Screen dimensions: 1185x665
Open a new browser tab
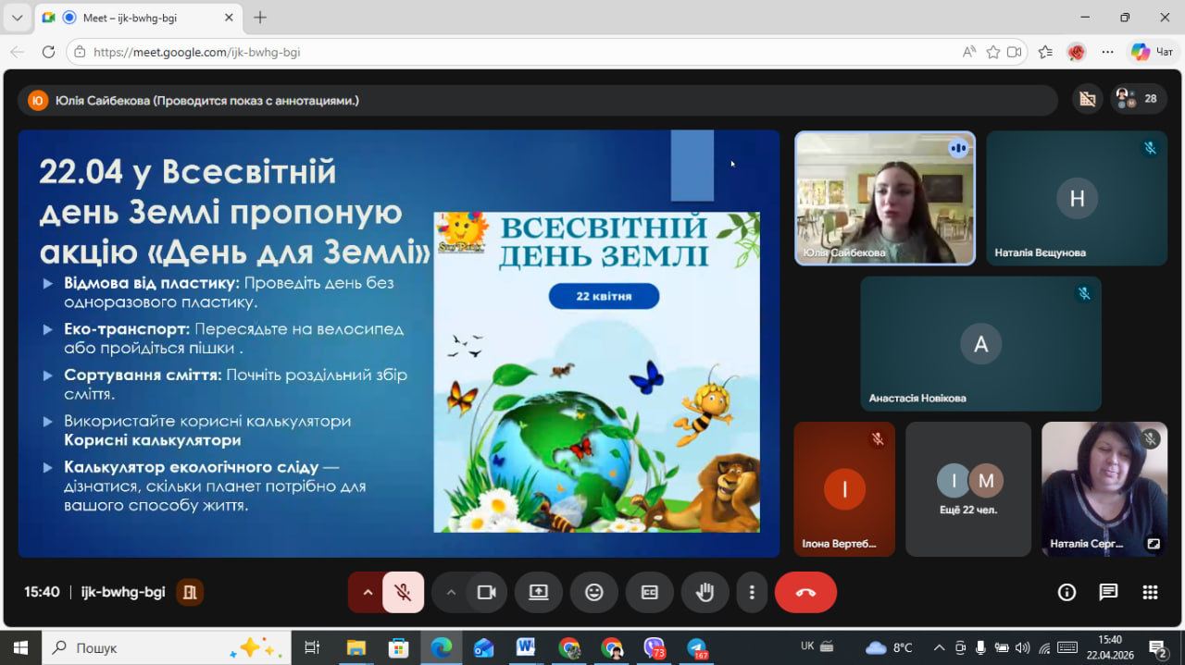(x=260, y=18)
